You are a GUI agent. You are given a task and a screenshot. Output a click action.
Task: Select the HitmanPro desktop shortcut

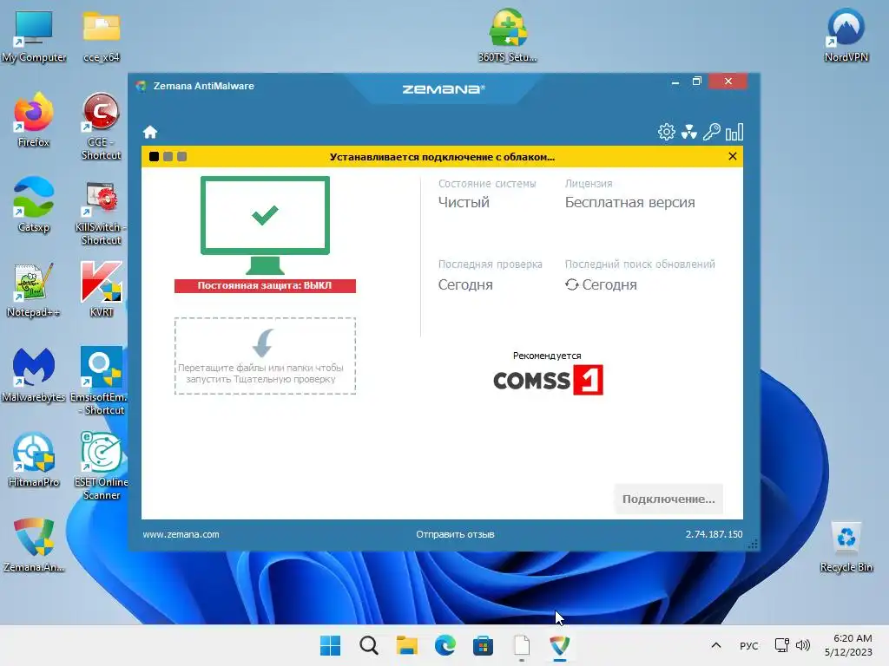coord(34,460)
